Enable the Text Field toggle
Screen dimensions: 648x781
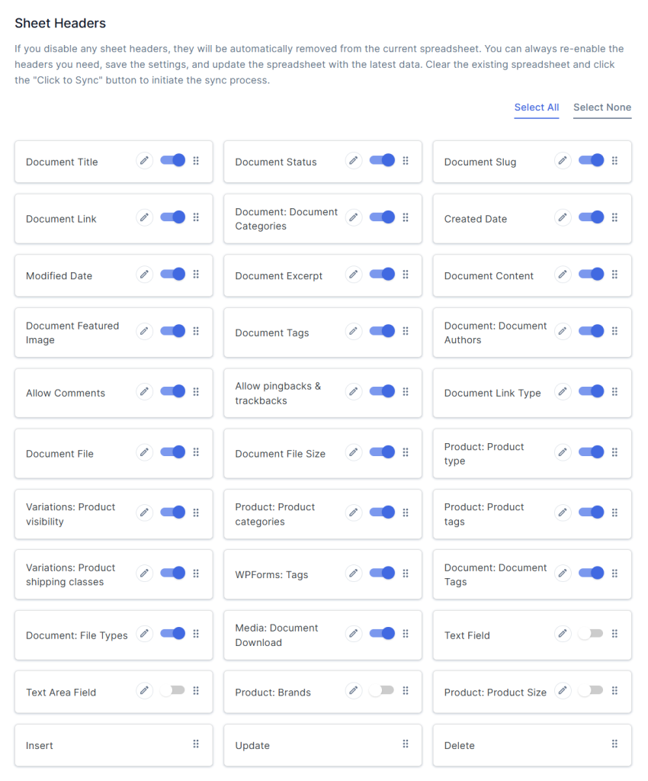point(591,634)
